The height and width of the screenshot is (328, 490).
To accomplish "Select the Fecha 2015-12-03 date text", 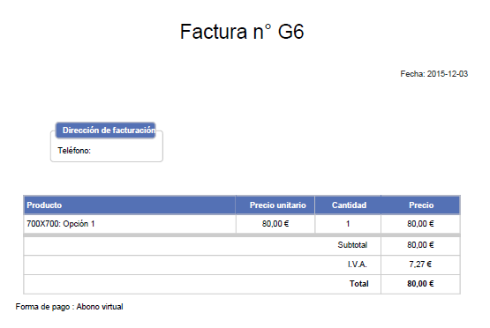I will coord(434,74).
